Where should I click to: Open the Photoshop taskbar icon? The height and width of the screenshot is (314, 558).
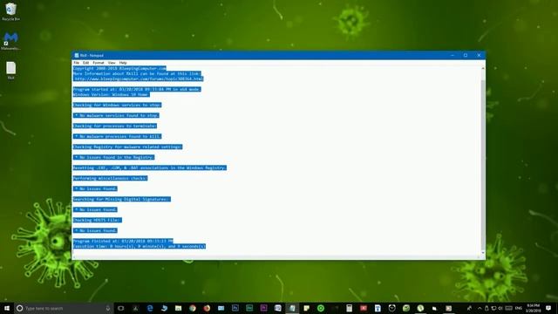(x=235, y=308)
